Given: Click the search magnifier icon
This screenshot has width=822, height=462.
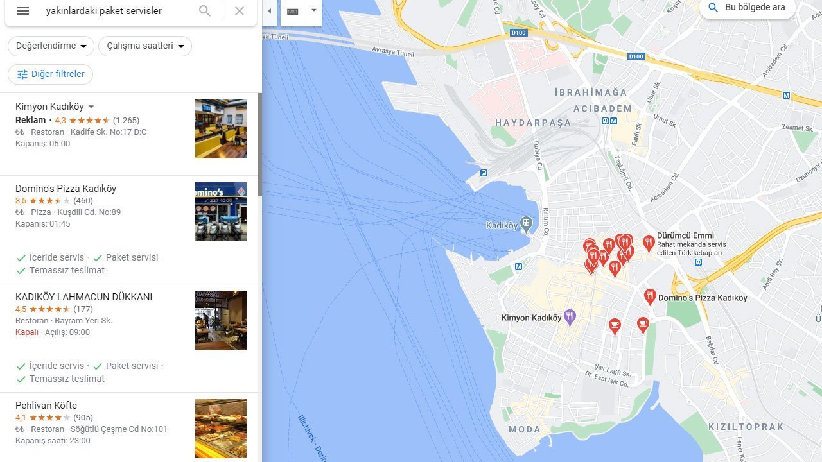Looking at the screenshot, I should coord(205,11).
